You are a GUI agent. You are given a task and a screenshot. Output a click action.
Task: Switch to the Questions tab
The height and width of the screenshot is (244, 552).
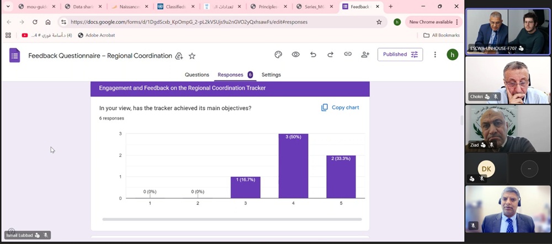click(x=197, y=75)
